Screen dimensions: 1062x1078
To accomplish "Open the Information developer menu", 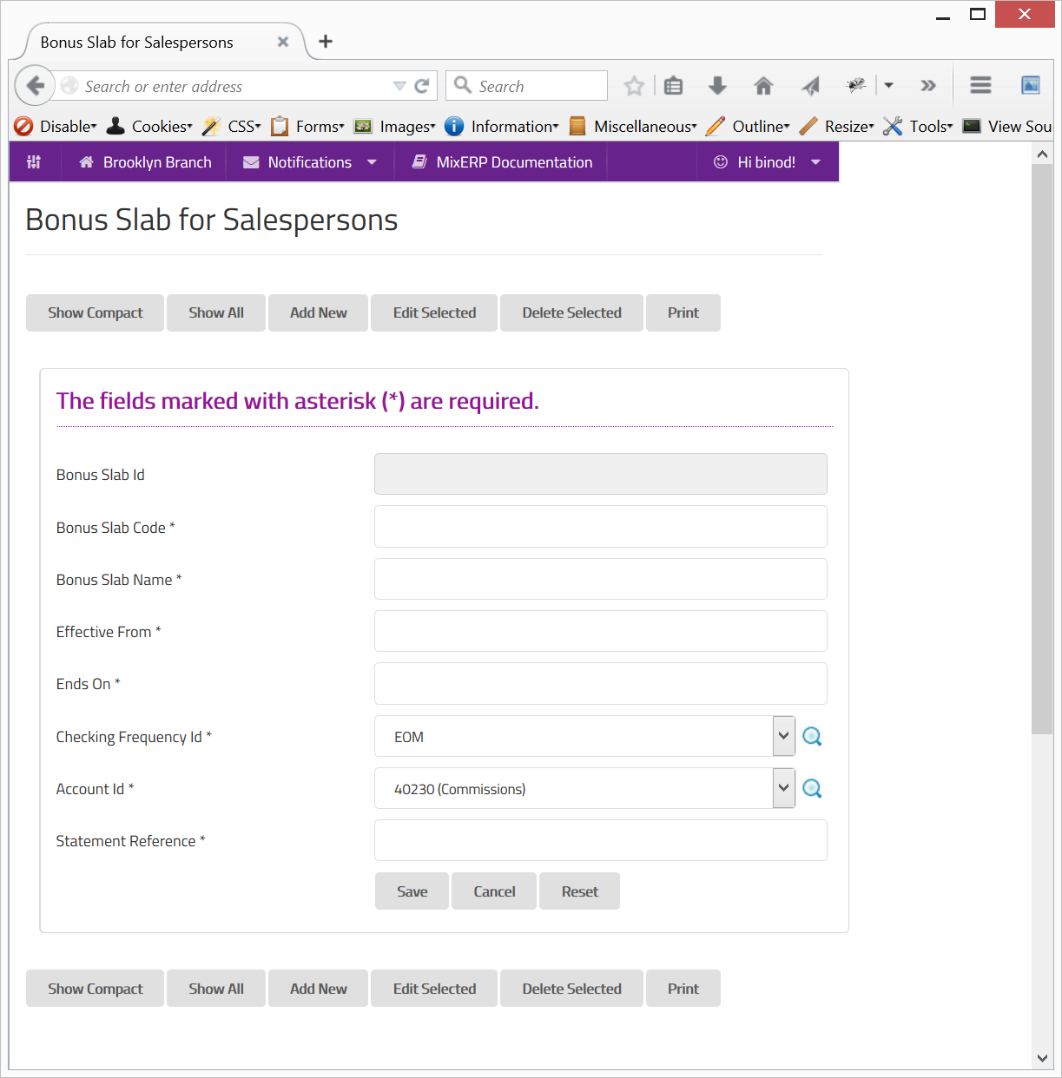I will coord(502,127).
